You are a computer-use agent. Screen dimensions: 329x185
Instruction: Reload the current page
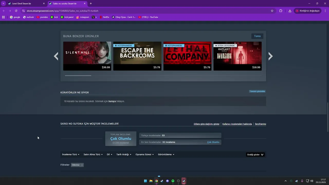point(16,11)
